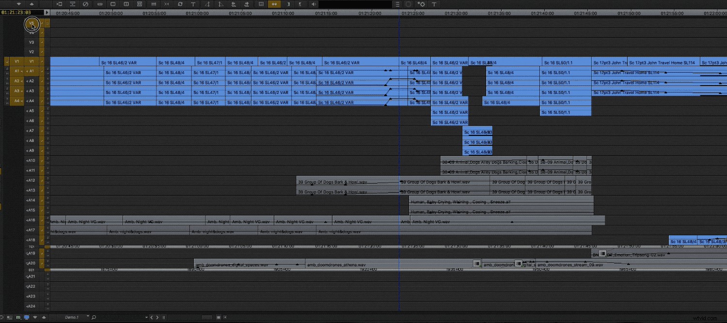The height and width of the screenshot is (323, 727).
Task: Click the timeline zoom slider at the bottom
Action: coord(206,317)
